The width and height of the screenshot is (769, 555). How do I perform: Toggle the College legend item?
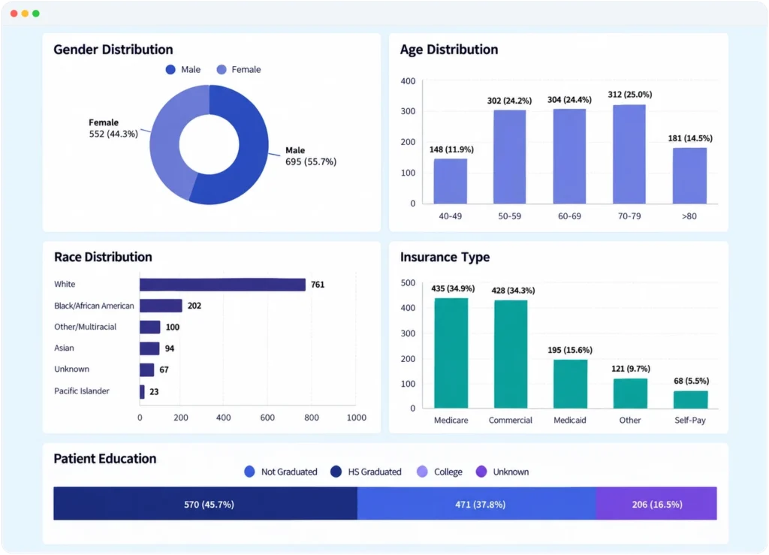(x=439, y=472)
